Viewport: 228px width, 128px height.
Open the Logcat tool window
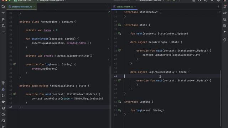click(x=3, y=108)
